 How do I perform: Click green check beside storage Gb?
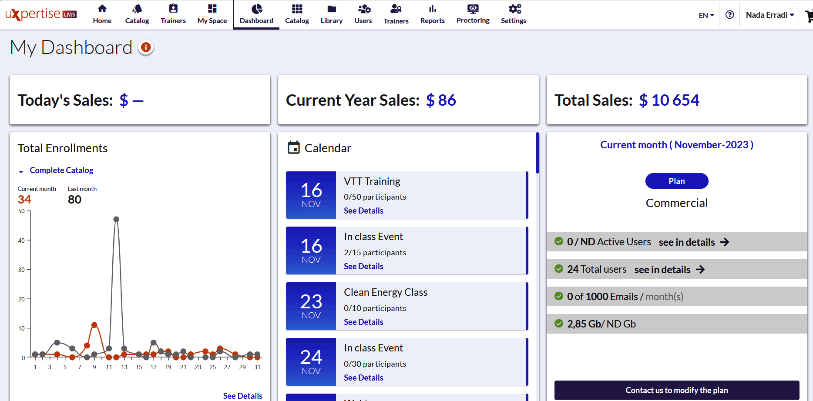(x=559, y=324)
